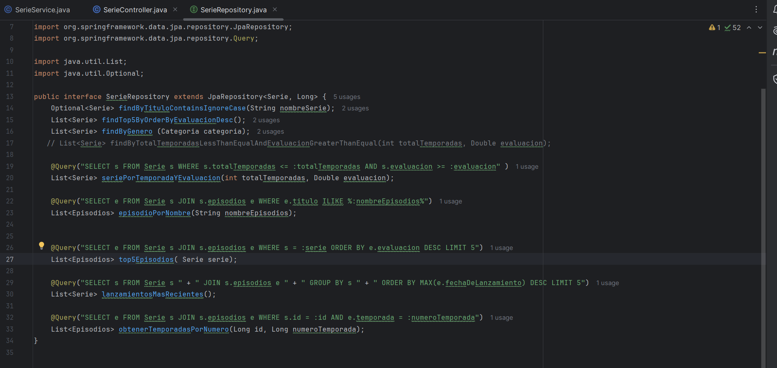Click the method name lanzamientosMasRecientes
Viewport: 777px width, 368px height.
point(153,294)
